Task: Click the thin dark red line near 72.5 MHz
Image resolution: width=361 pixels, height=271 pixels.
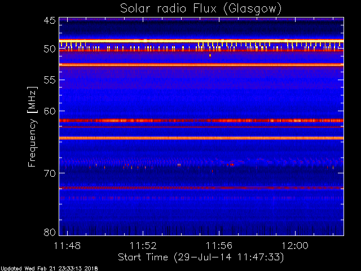Action: click(x=201, y=188)
